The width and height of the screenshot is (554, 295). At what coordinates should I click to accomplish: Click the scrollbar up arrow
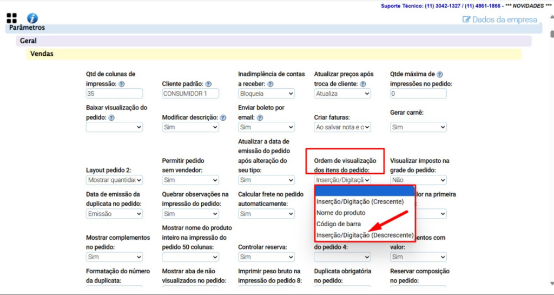click(x=552, y=17)
